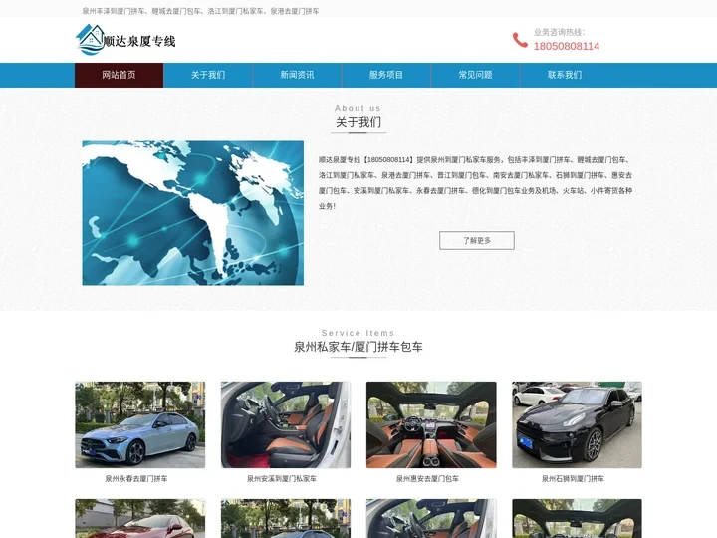Screen dimensions: 717x538
Task: Select 服务项目 in the nav bar
Action: point(386,75)
